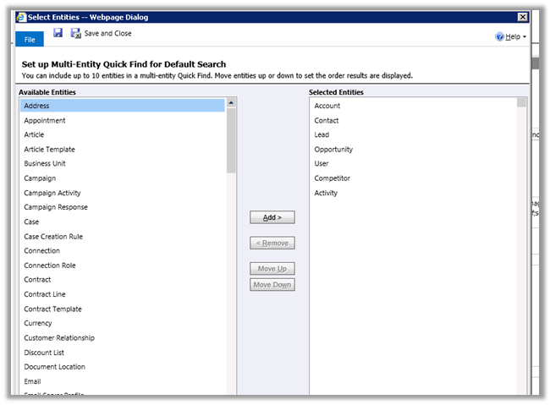Click the Save and Close icon
This screenshot has width=550, height=405.
76,34
